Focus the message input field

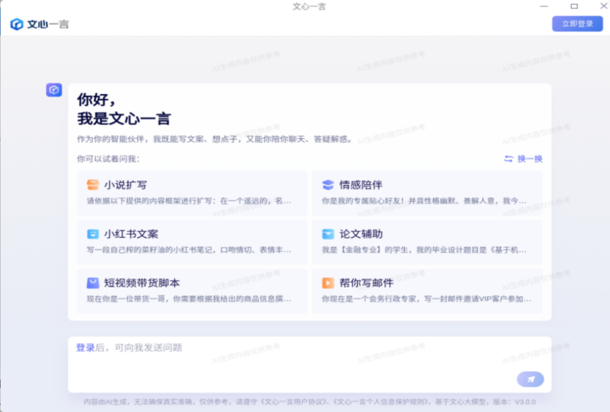click(310, 365)
